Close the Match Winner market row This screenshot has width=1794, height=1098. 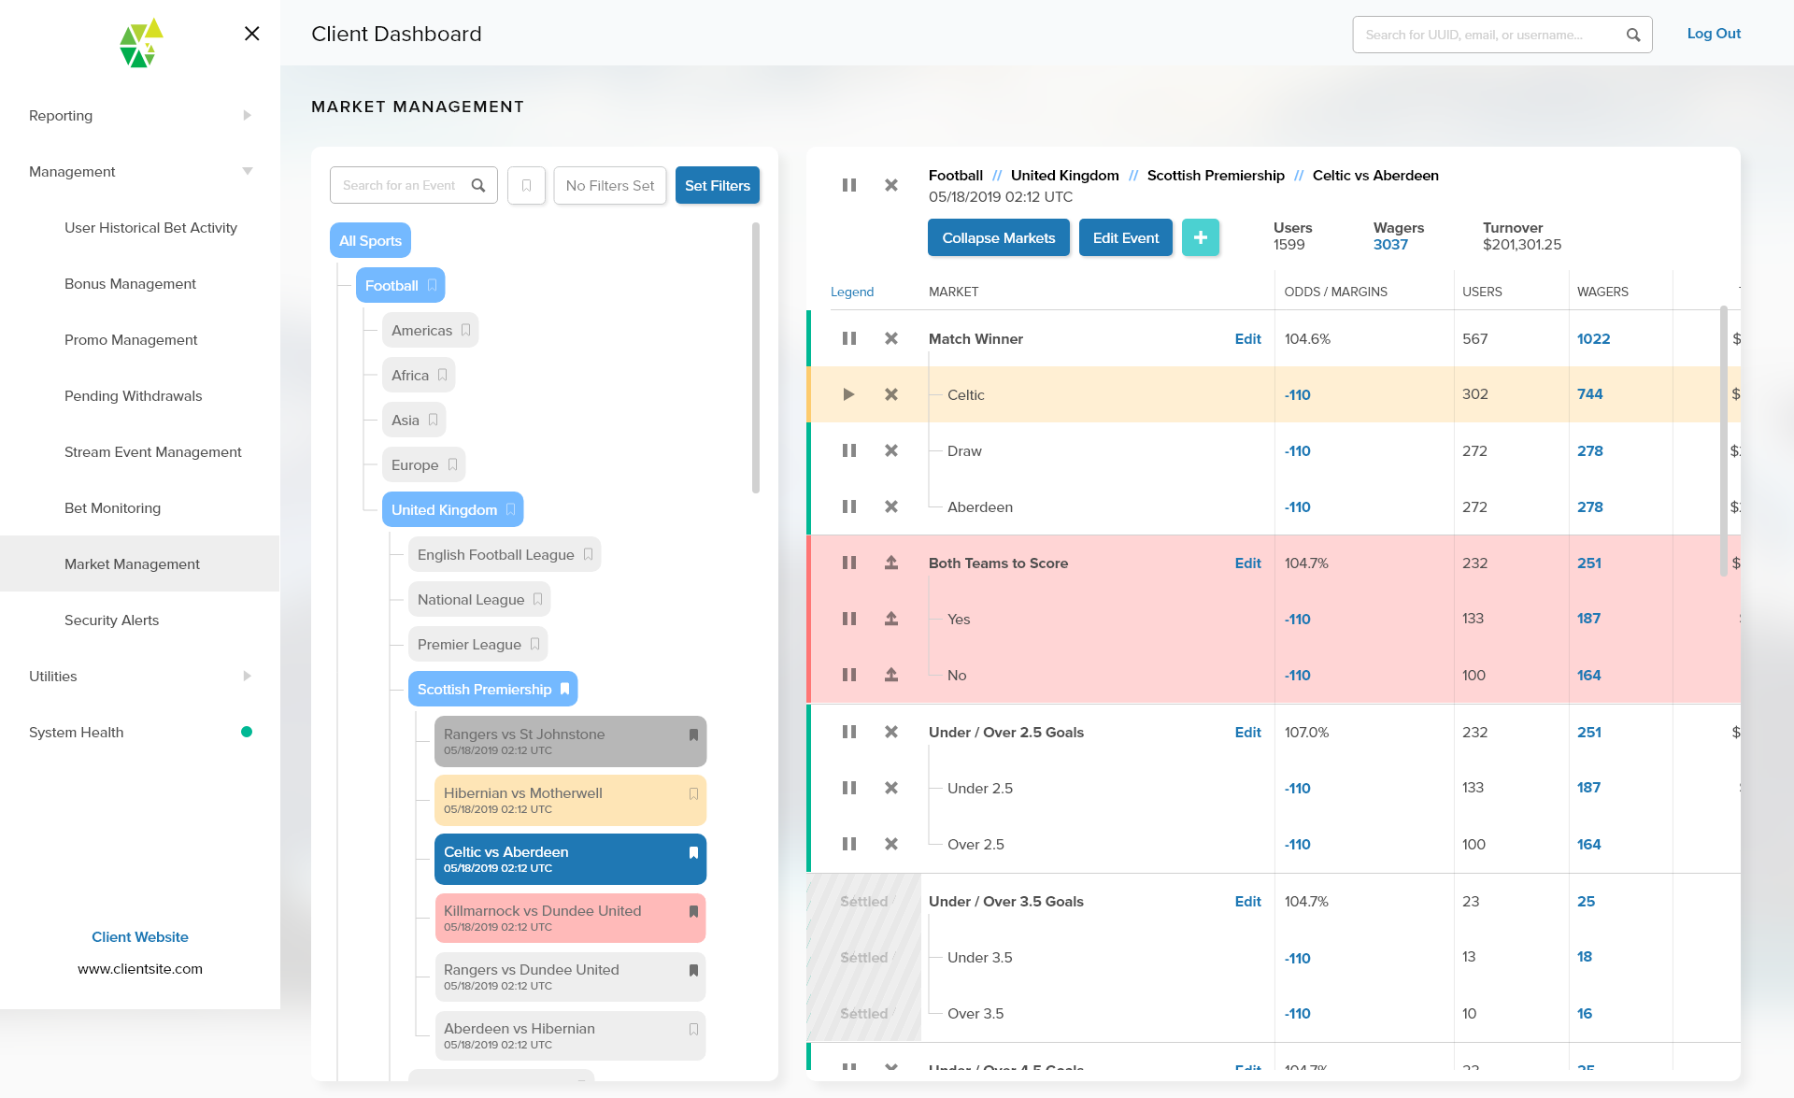pos(890,338)
